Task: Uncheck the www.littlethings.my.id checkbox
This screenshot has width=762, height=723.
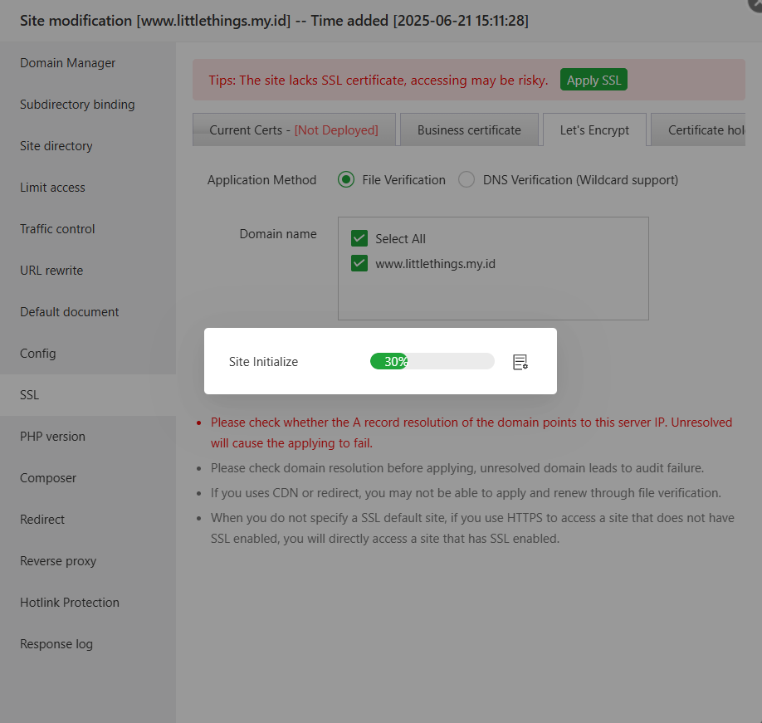Action: click(x=359, y=263)
